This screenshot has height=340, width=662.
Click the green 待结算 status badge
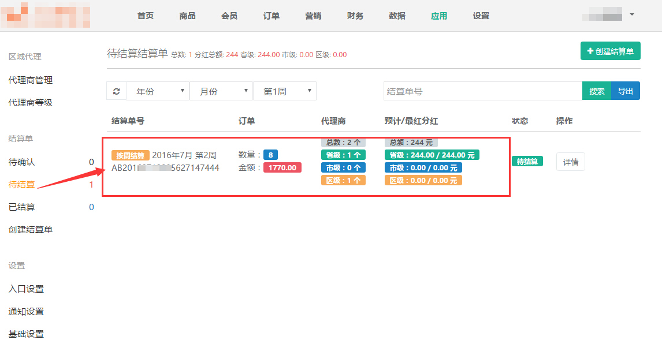coord(527,162)
